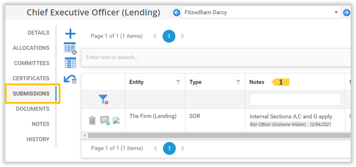Click the horizontal scrollbar left arrow

[85, 135]
